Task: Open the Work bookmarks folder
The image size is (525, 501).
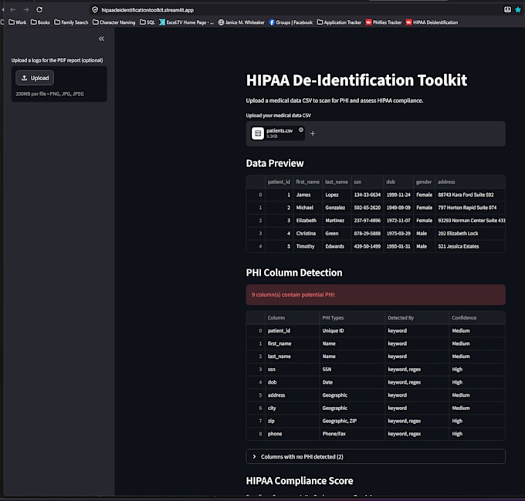Action: (x=17, y=22)
